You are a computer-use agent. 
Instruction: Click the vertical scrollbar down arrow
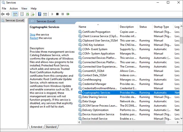tap(181, 119)
